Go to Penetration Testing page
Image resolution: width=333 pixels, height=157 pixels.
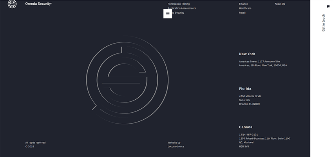179,4
